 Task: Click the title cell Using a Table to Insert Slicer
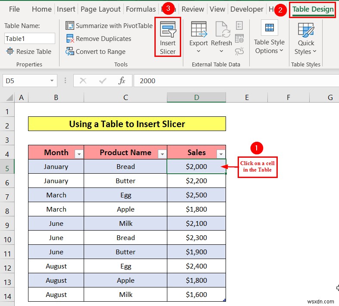click(127, 124)
